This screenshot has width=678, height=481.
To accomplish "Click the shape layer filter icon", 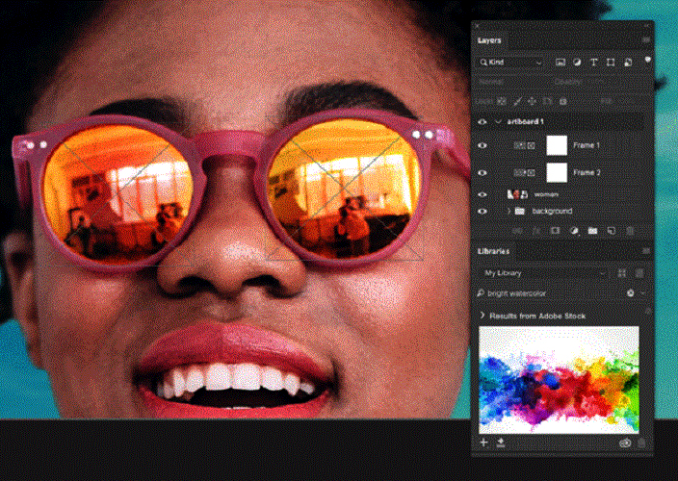I will 611,63.
